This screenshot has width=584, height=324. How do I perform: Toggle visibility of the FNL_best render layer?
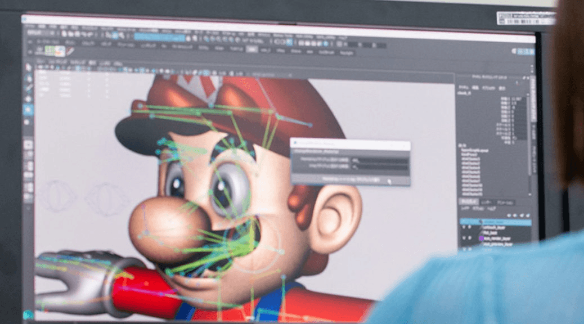pyautogui.click(x=464, y=232)
